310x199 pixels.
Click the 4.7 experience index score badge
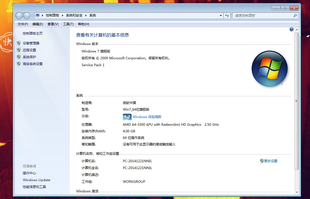(x=127, y=117)
